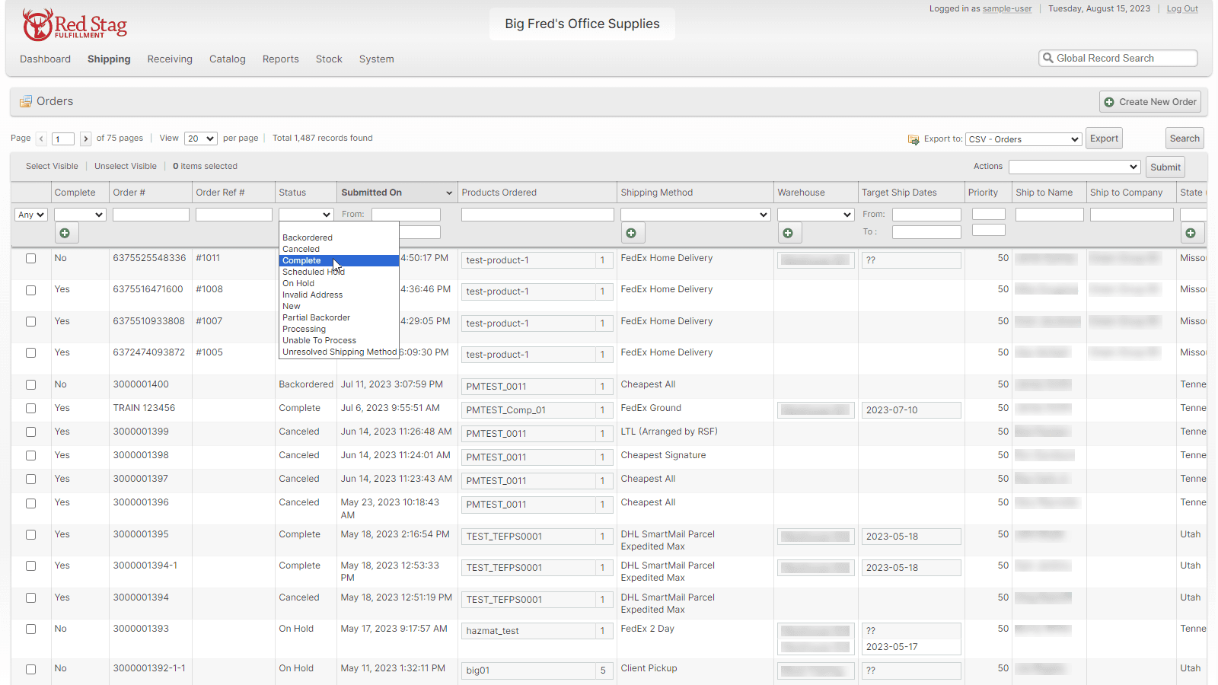Open the Receiving menu
The width and height of the screenshot is (1218, 685).
pyautogui.click(x=169, y=59)
